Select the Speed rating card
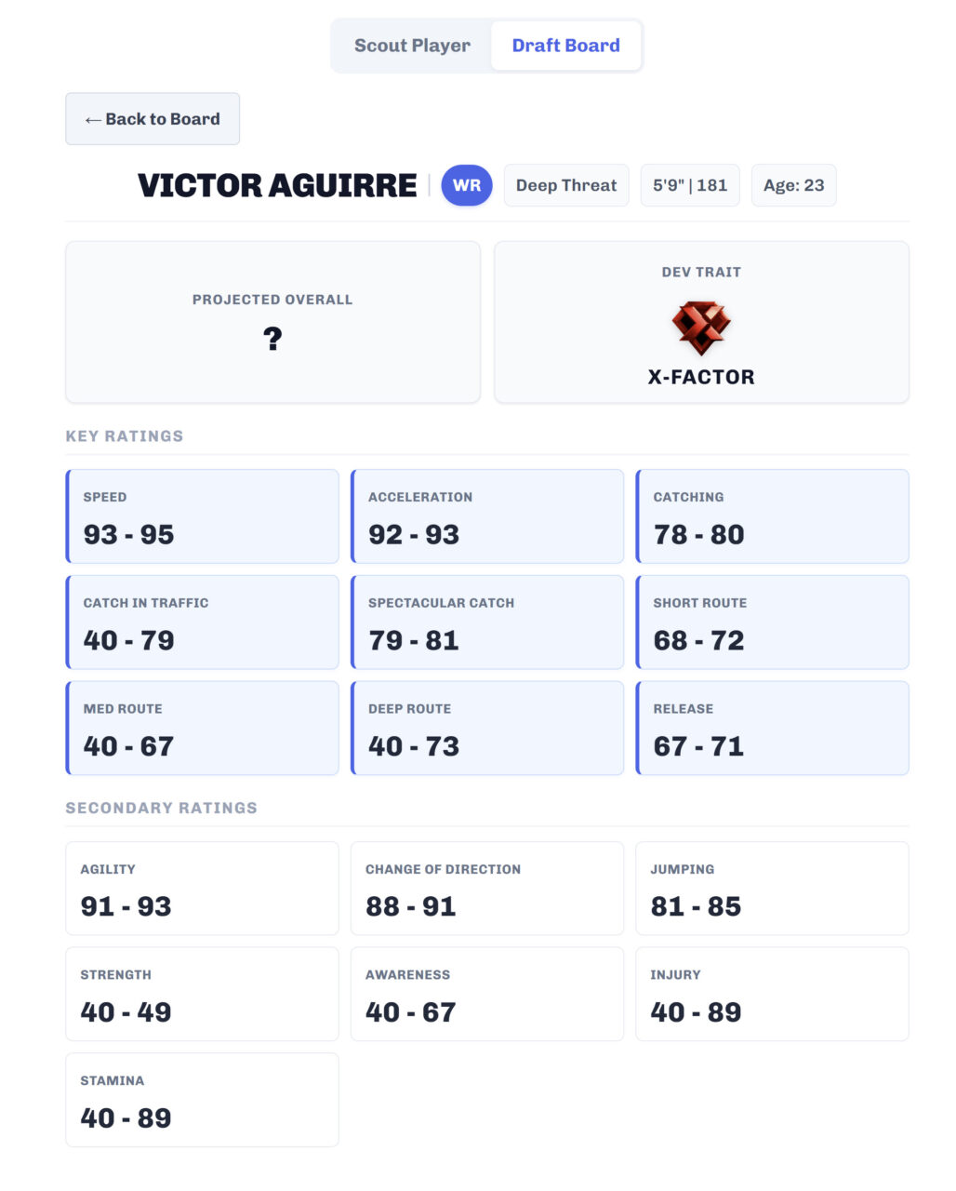 pos(203,516)
